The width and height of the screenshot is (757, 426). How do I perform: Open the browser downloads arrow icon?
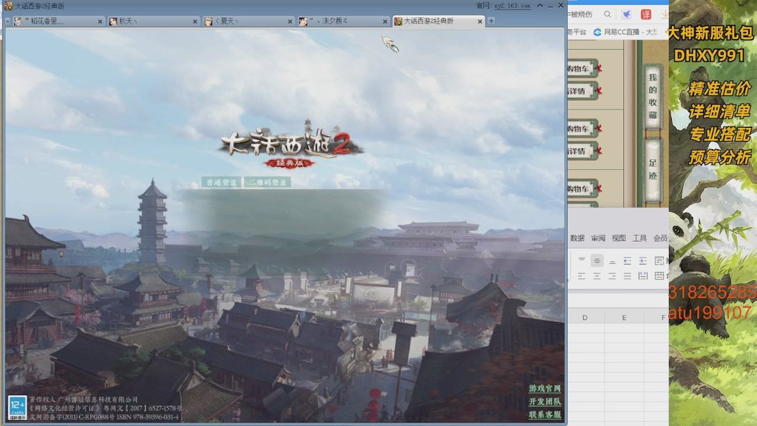[664, 14]
